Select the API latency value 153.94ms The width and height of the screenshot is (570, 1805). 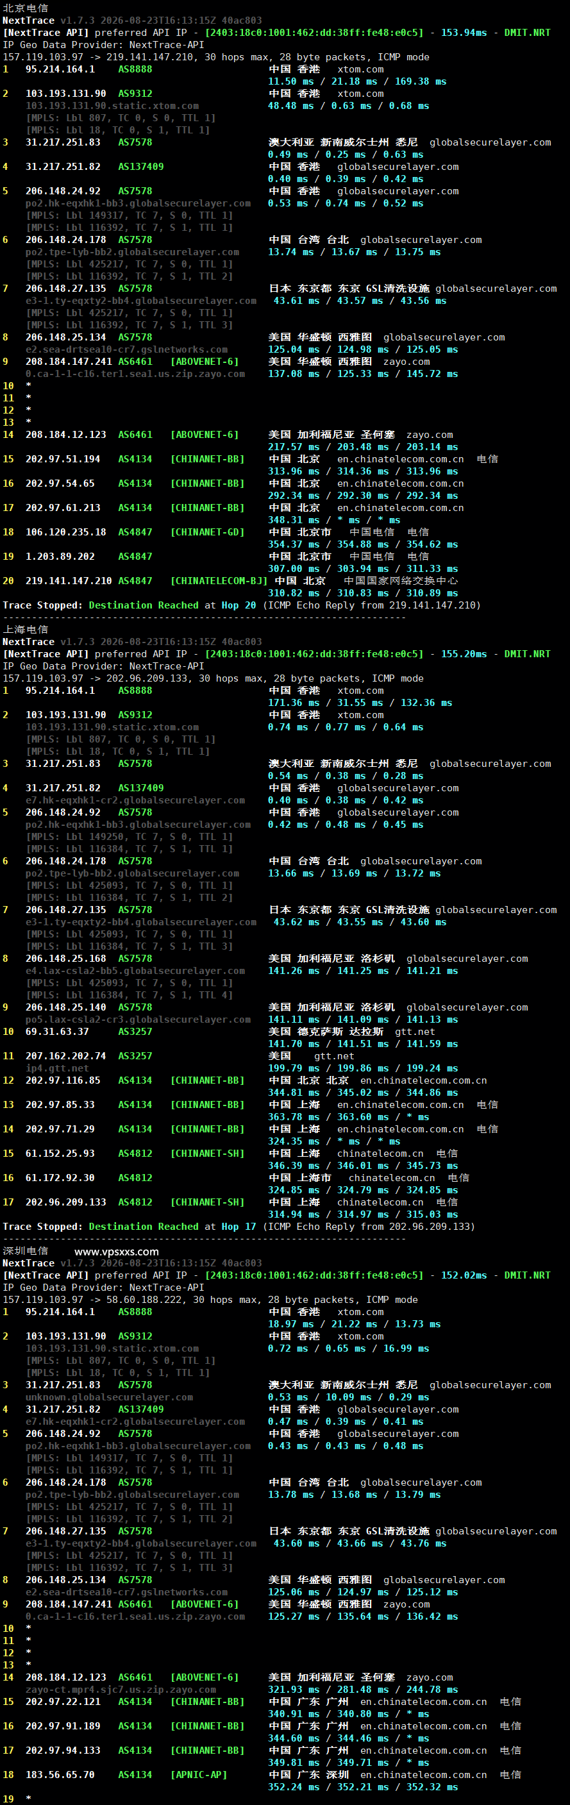click(464, 32)
